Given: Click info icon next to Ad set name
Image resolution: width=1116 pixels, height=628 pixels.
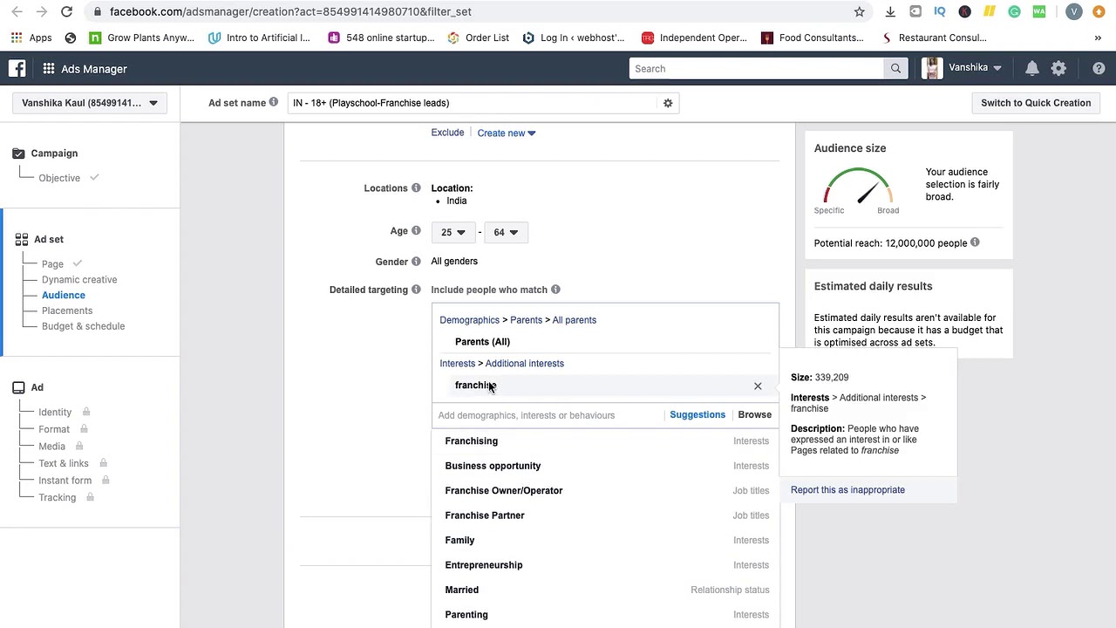Looking at the screenshot, I should 274,102.
